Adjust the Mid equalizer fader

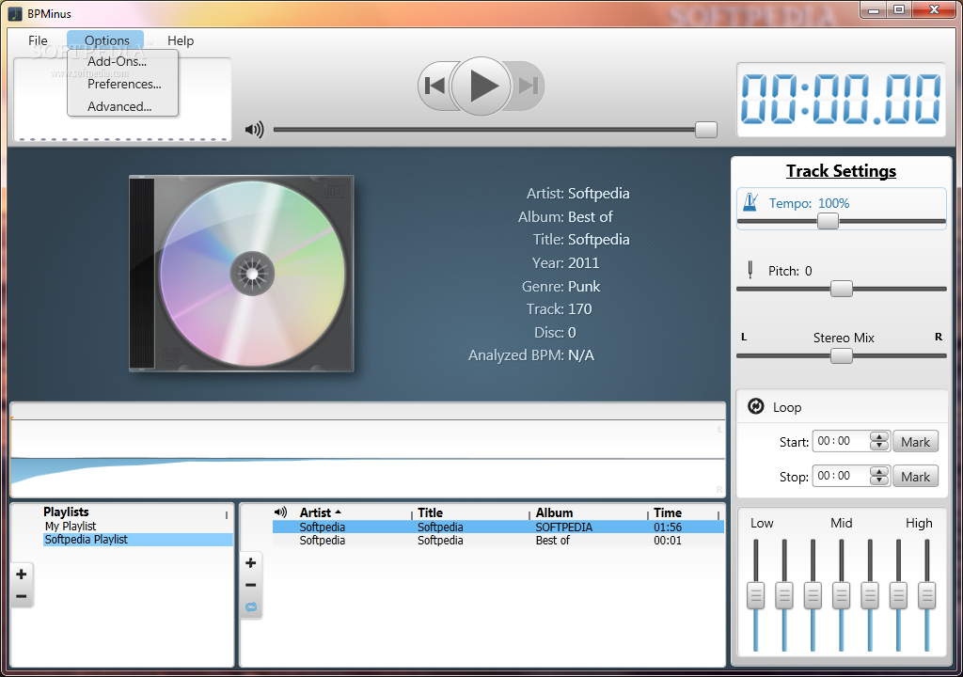coord(842,595)
